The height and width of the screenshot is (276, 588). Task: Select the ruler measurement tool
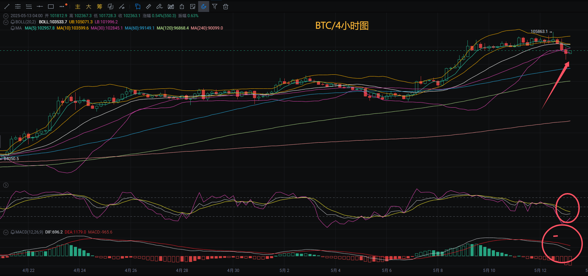[x=149, y=7]
